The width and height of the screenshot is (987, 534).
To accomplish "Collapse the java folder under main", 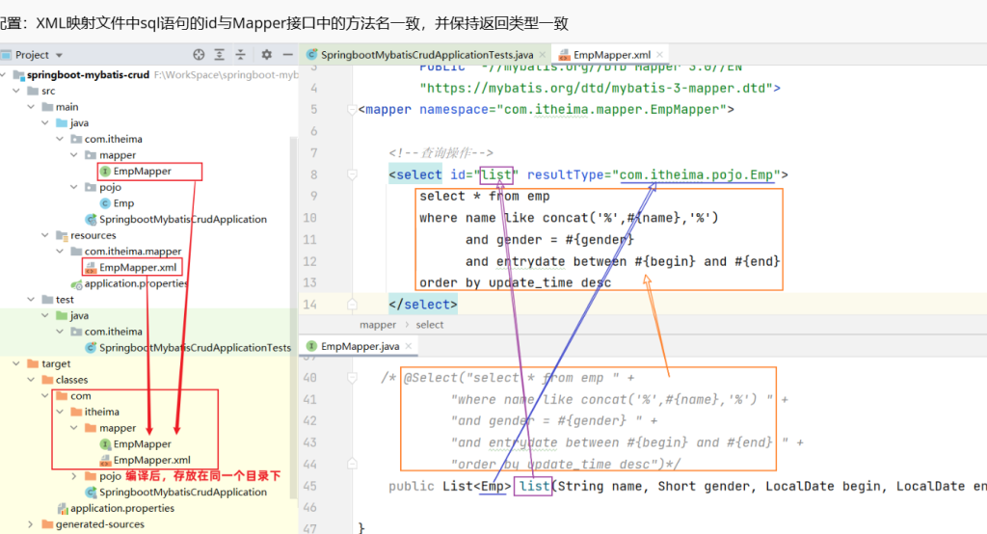I will click(45, 122).
